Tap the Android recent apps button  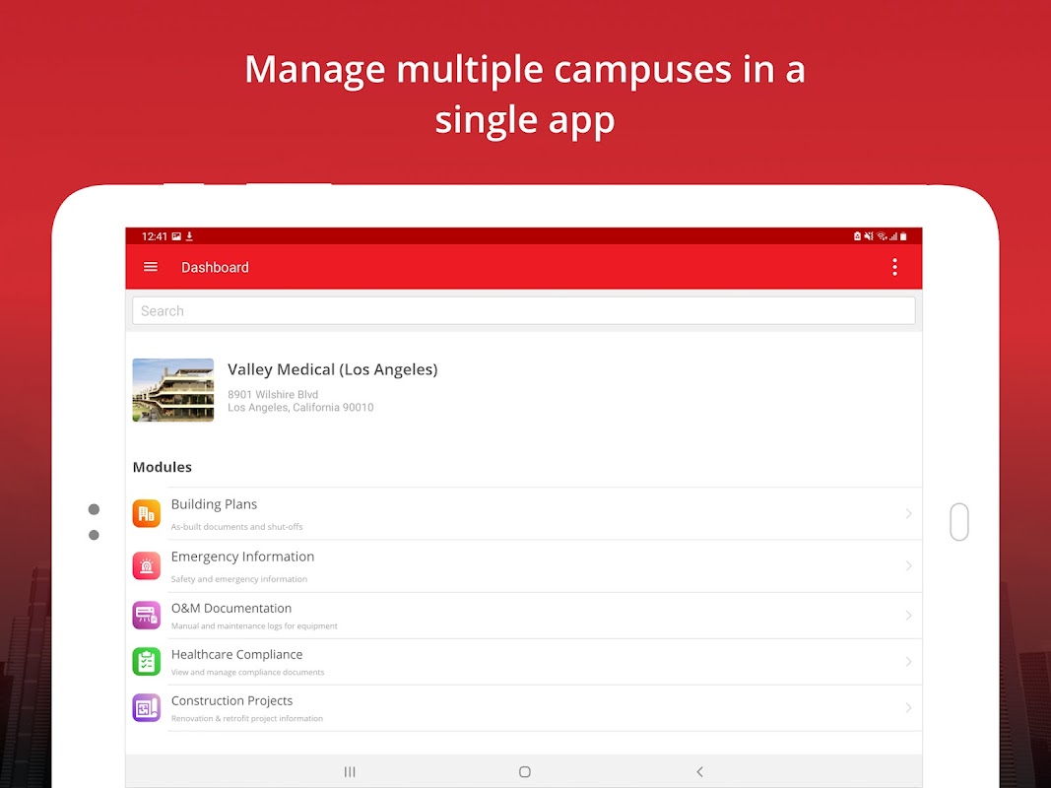350,772
